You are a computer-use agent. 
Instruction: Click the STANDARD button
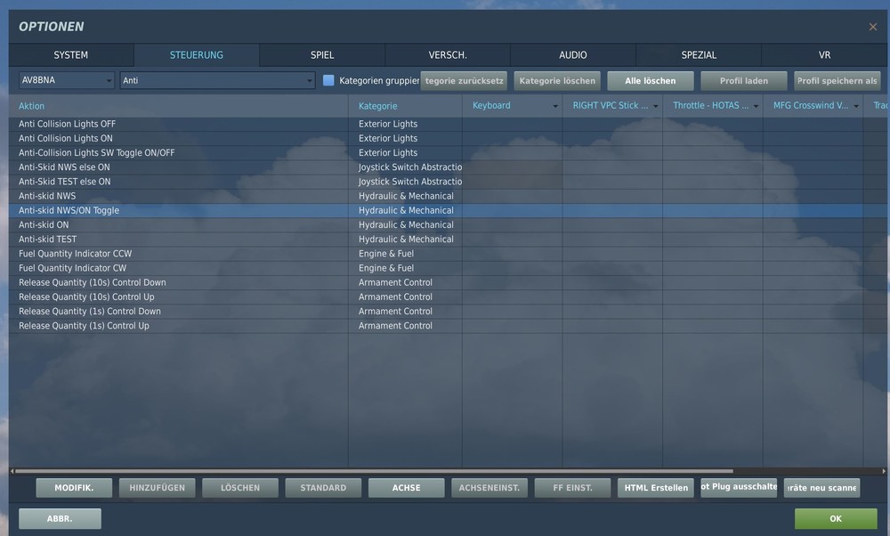(323, 488)
